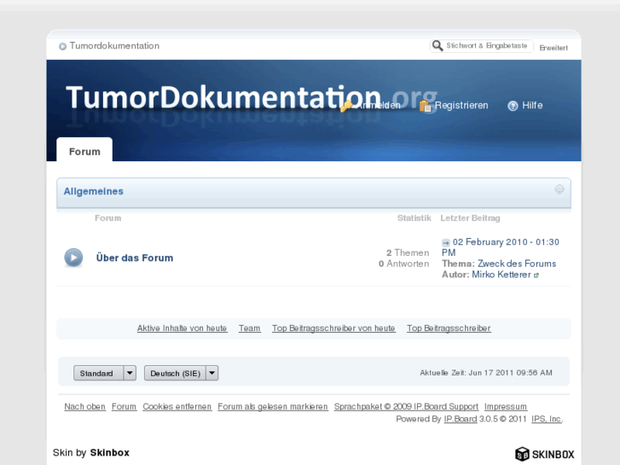Click the Skinbox logo icon
This screenshot has width=620, height=465.
[x=522, y=454]
